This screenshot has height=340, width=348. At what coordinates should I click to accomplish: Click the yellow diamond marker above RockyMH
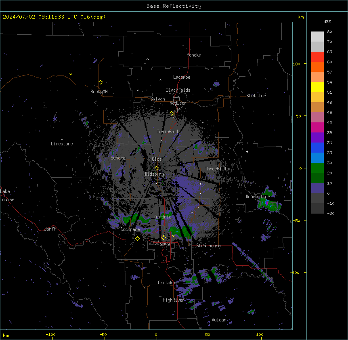click(101, 82)
